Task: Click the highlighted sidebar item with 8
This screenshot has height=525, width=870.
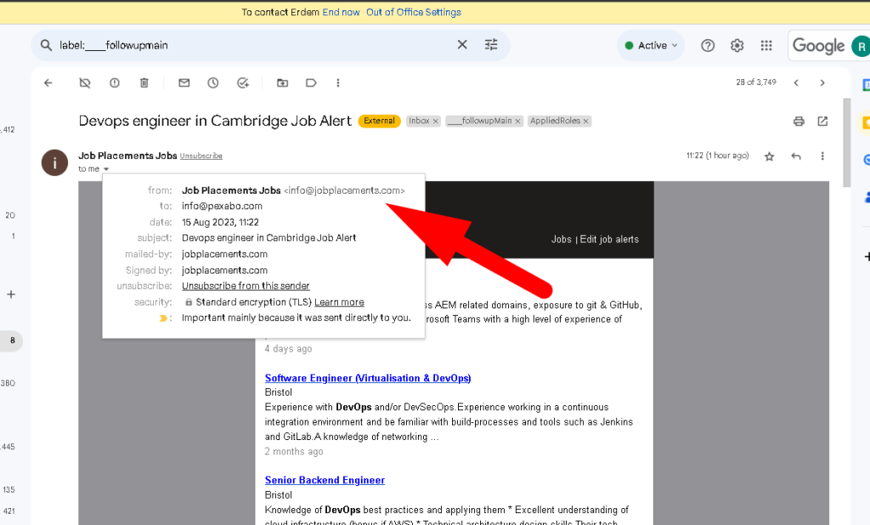Action: [x=11, y=341]
